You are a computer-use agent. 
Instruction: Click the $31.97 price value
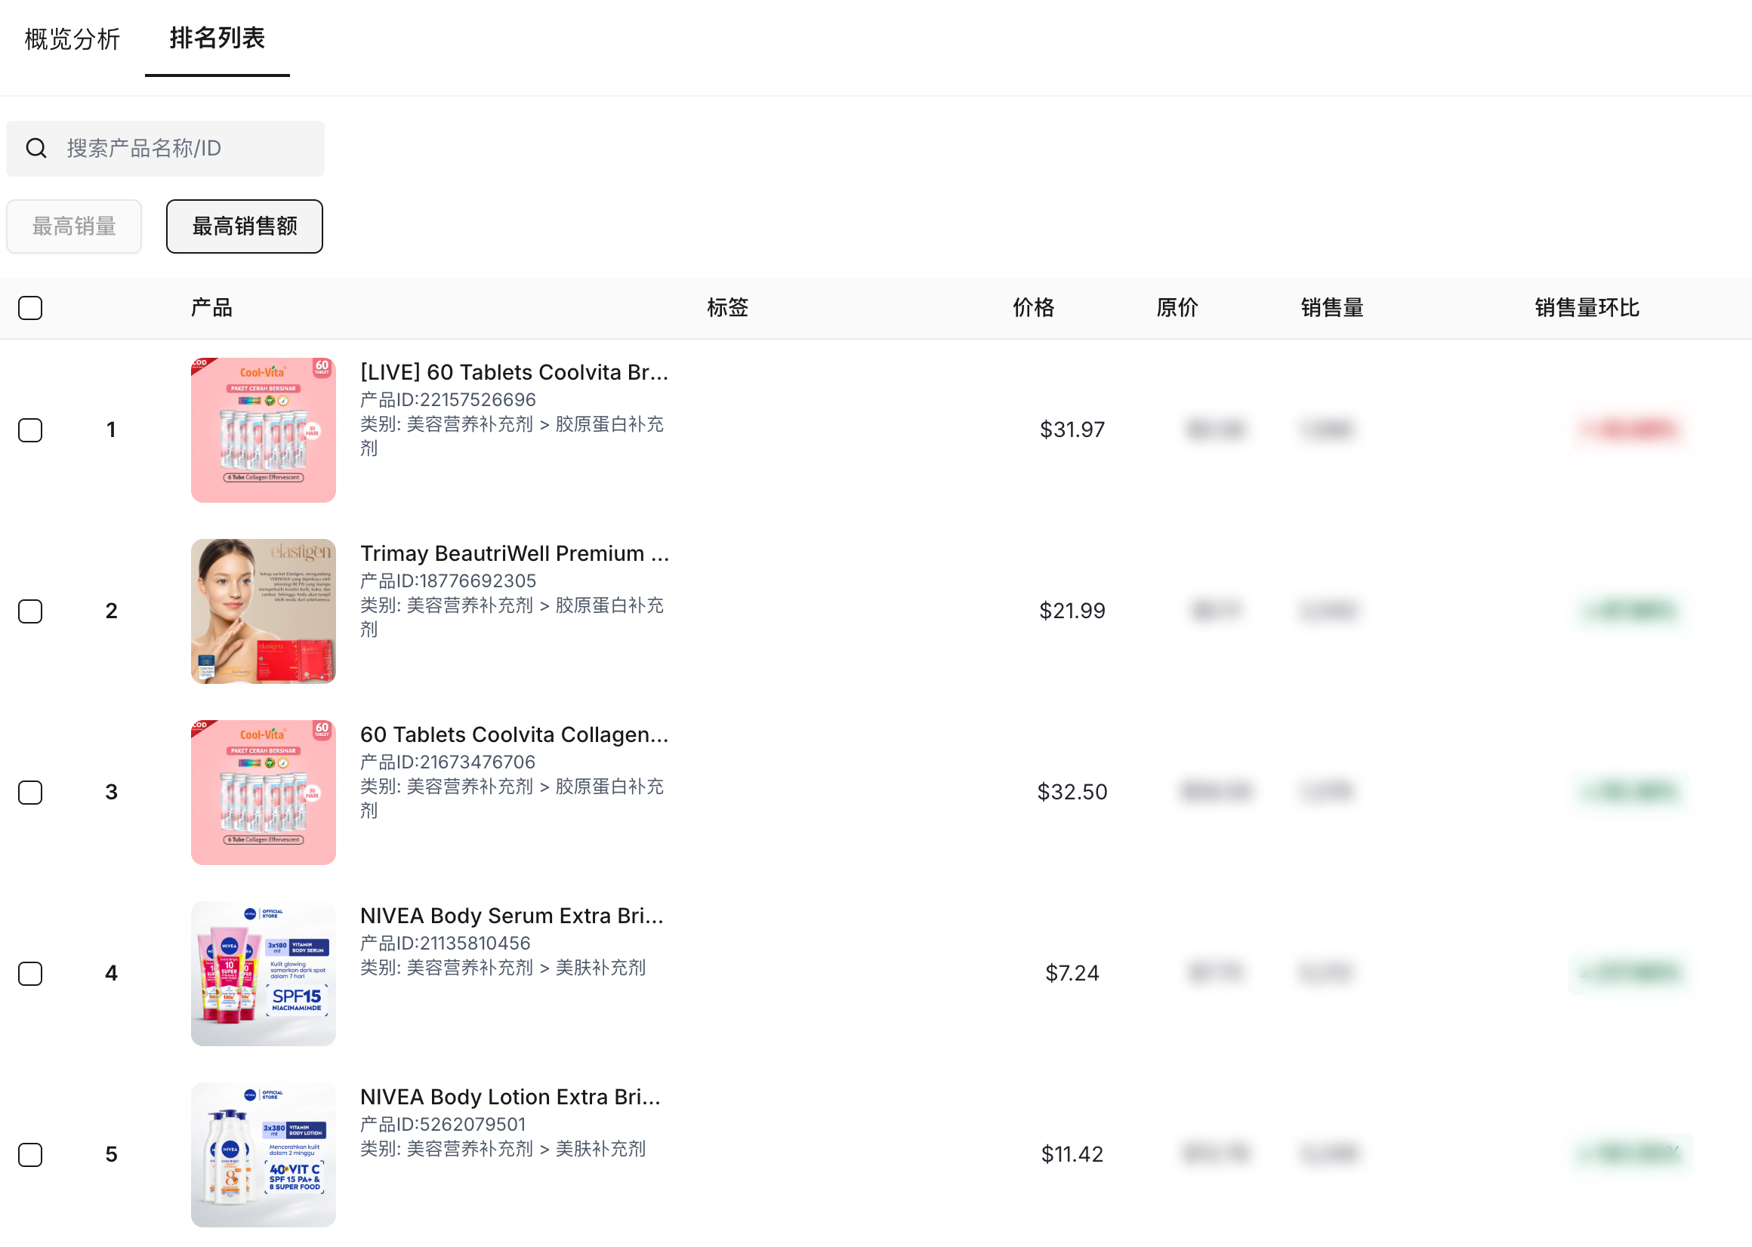[x=1072, y=430]
